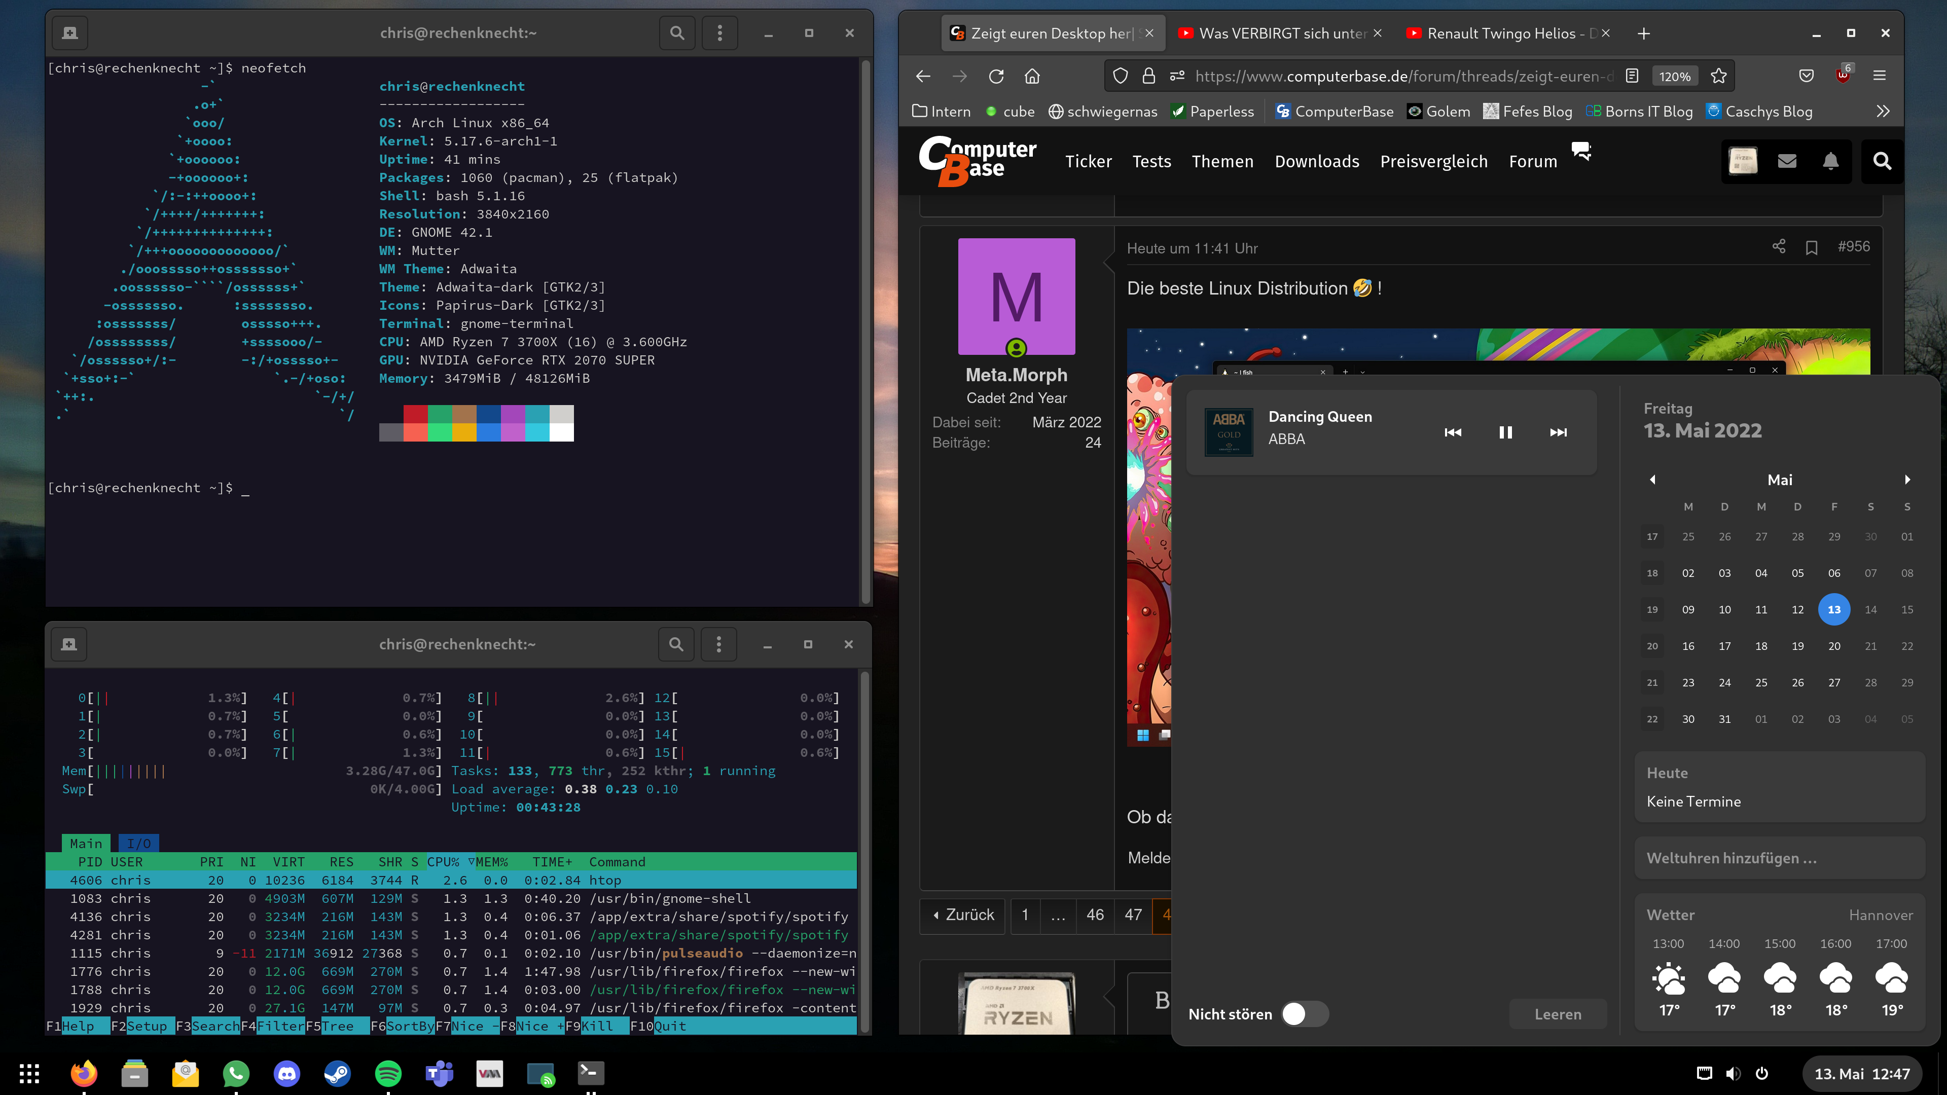The width and height of the screenshot is (1947, 1095).
Task: Open the remote desktop dock icon
Action: 540,1073
